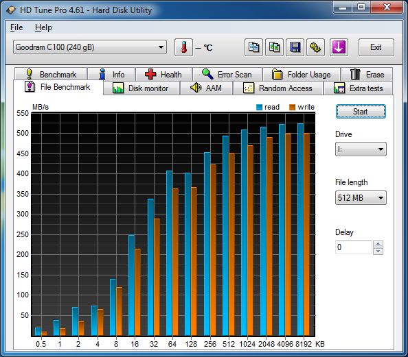Click the Start benchmark button
Screen dimensions: 408x357
[x=361, y=112]
